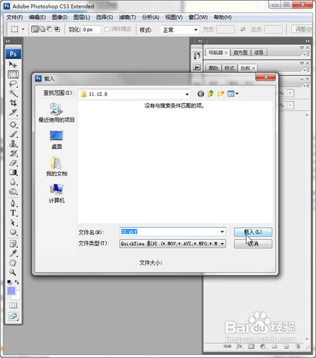Choose Add to Selection mode
This screenshot has width=316, height=358.
[x=42, y=29]
